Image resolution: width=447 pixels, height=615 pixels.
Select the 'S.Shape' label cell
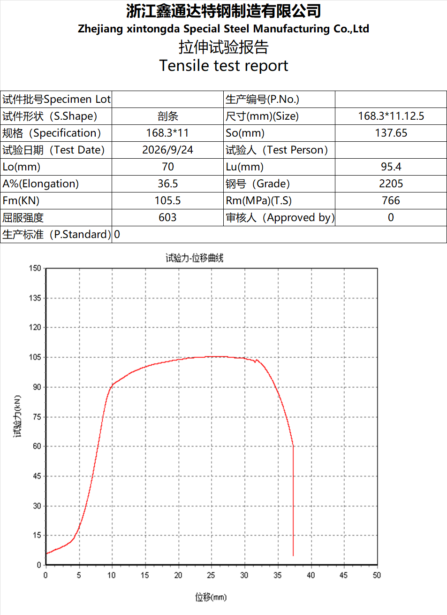point(56,116)
